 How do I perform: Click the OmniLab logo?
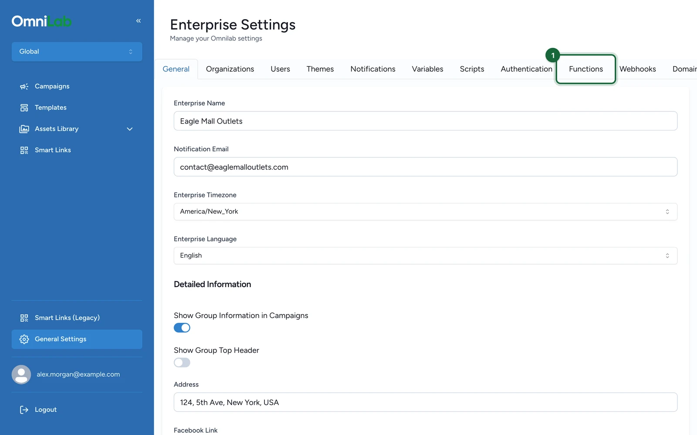(x=41, y=21)
